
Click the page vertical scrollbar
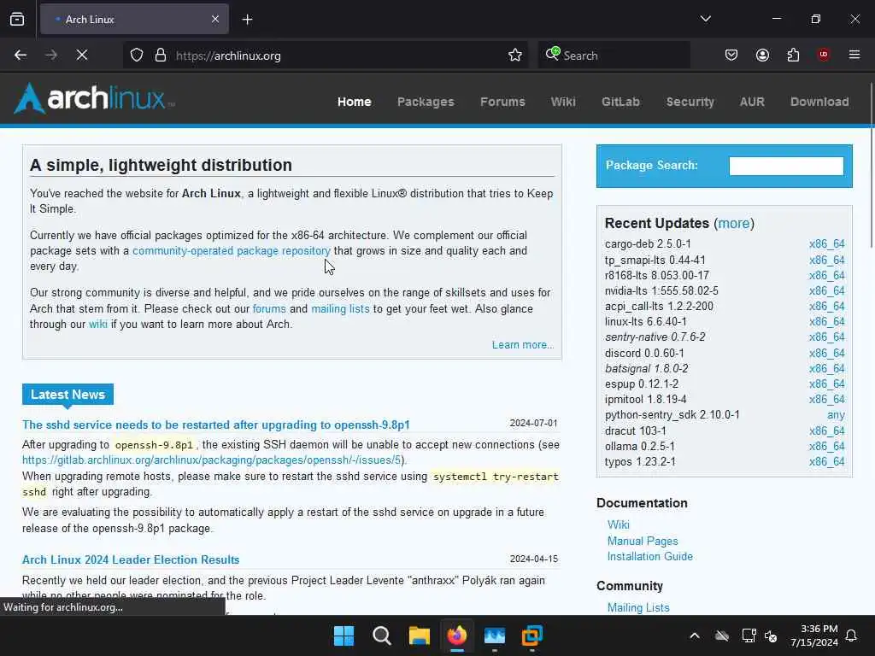(x=872, y=165)
